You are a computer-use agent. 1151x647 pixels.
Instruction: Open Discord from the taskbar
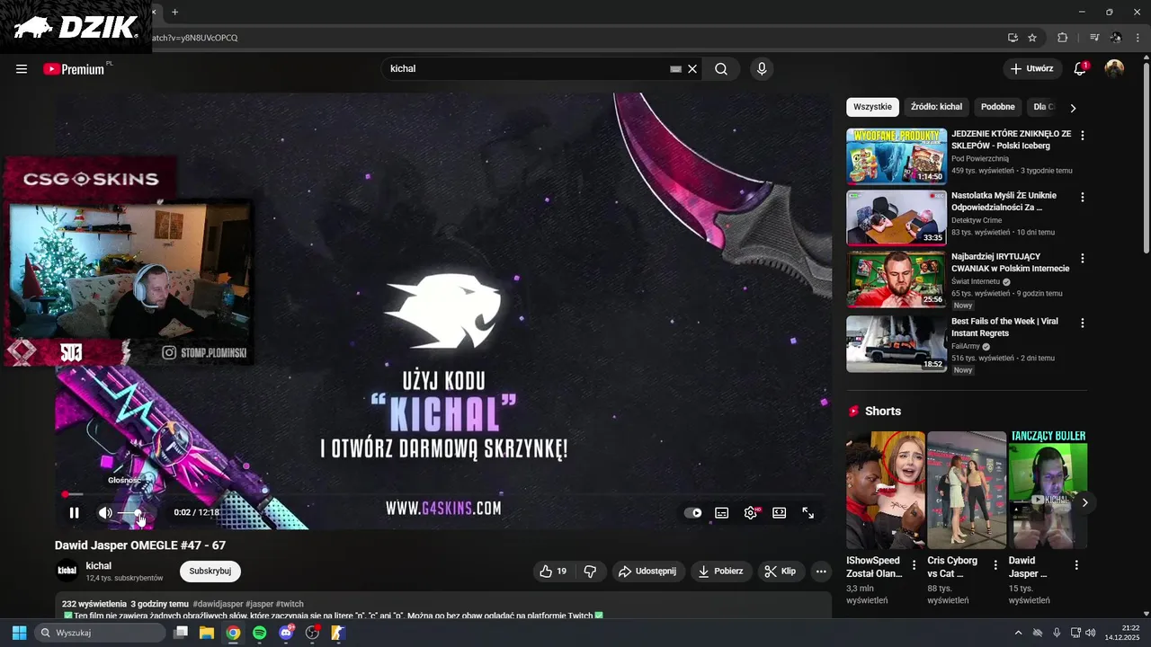click(286, 633)
